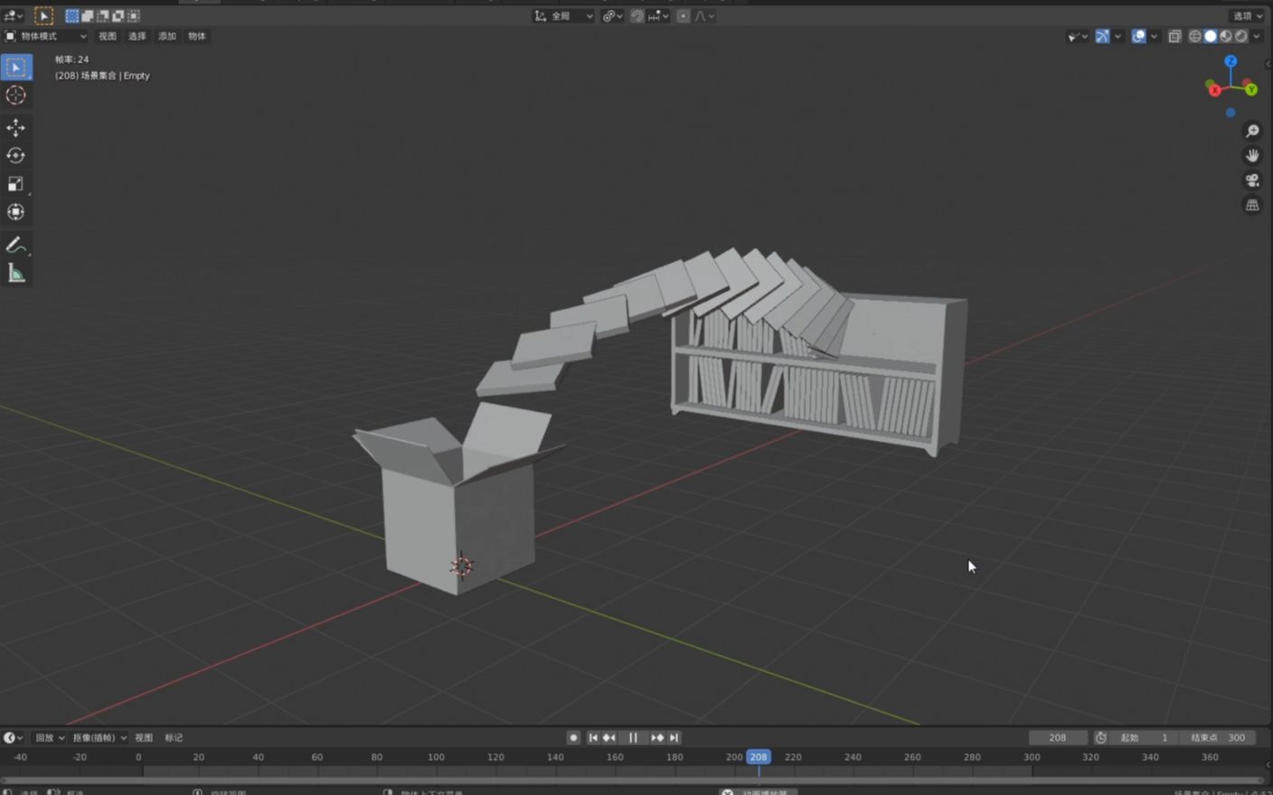Click the 结束点 end frame field
Viewport: 1273px width, 795px height.
pos(1217,737)
